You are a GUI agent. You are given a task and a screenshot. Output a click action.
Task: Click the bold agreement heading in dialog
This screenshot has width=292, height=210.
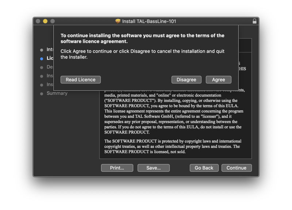tap(142, 38)
